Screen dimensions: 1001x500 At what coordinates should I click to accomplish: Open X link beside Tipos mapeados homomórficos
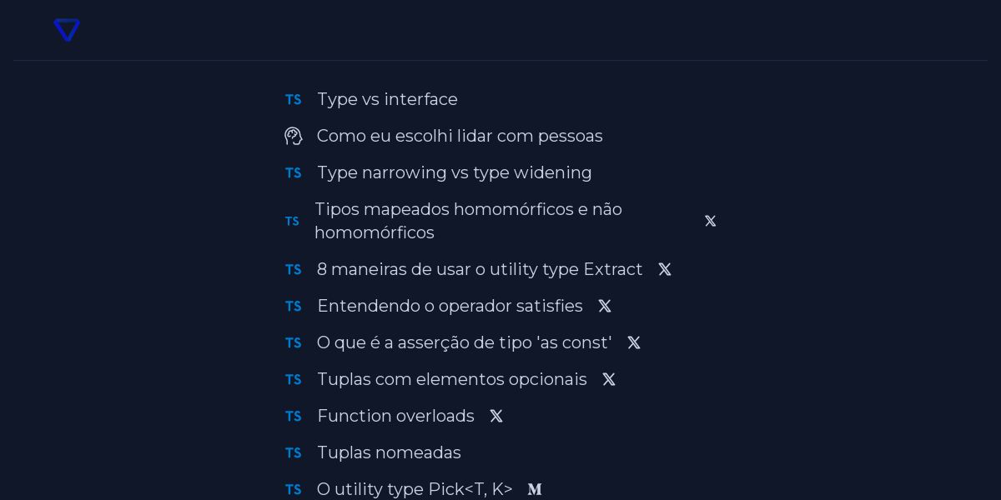[710, 221]
